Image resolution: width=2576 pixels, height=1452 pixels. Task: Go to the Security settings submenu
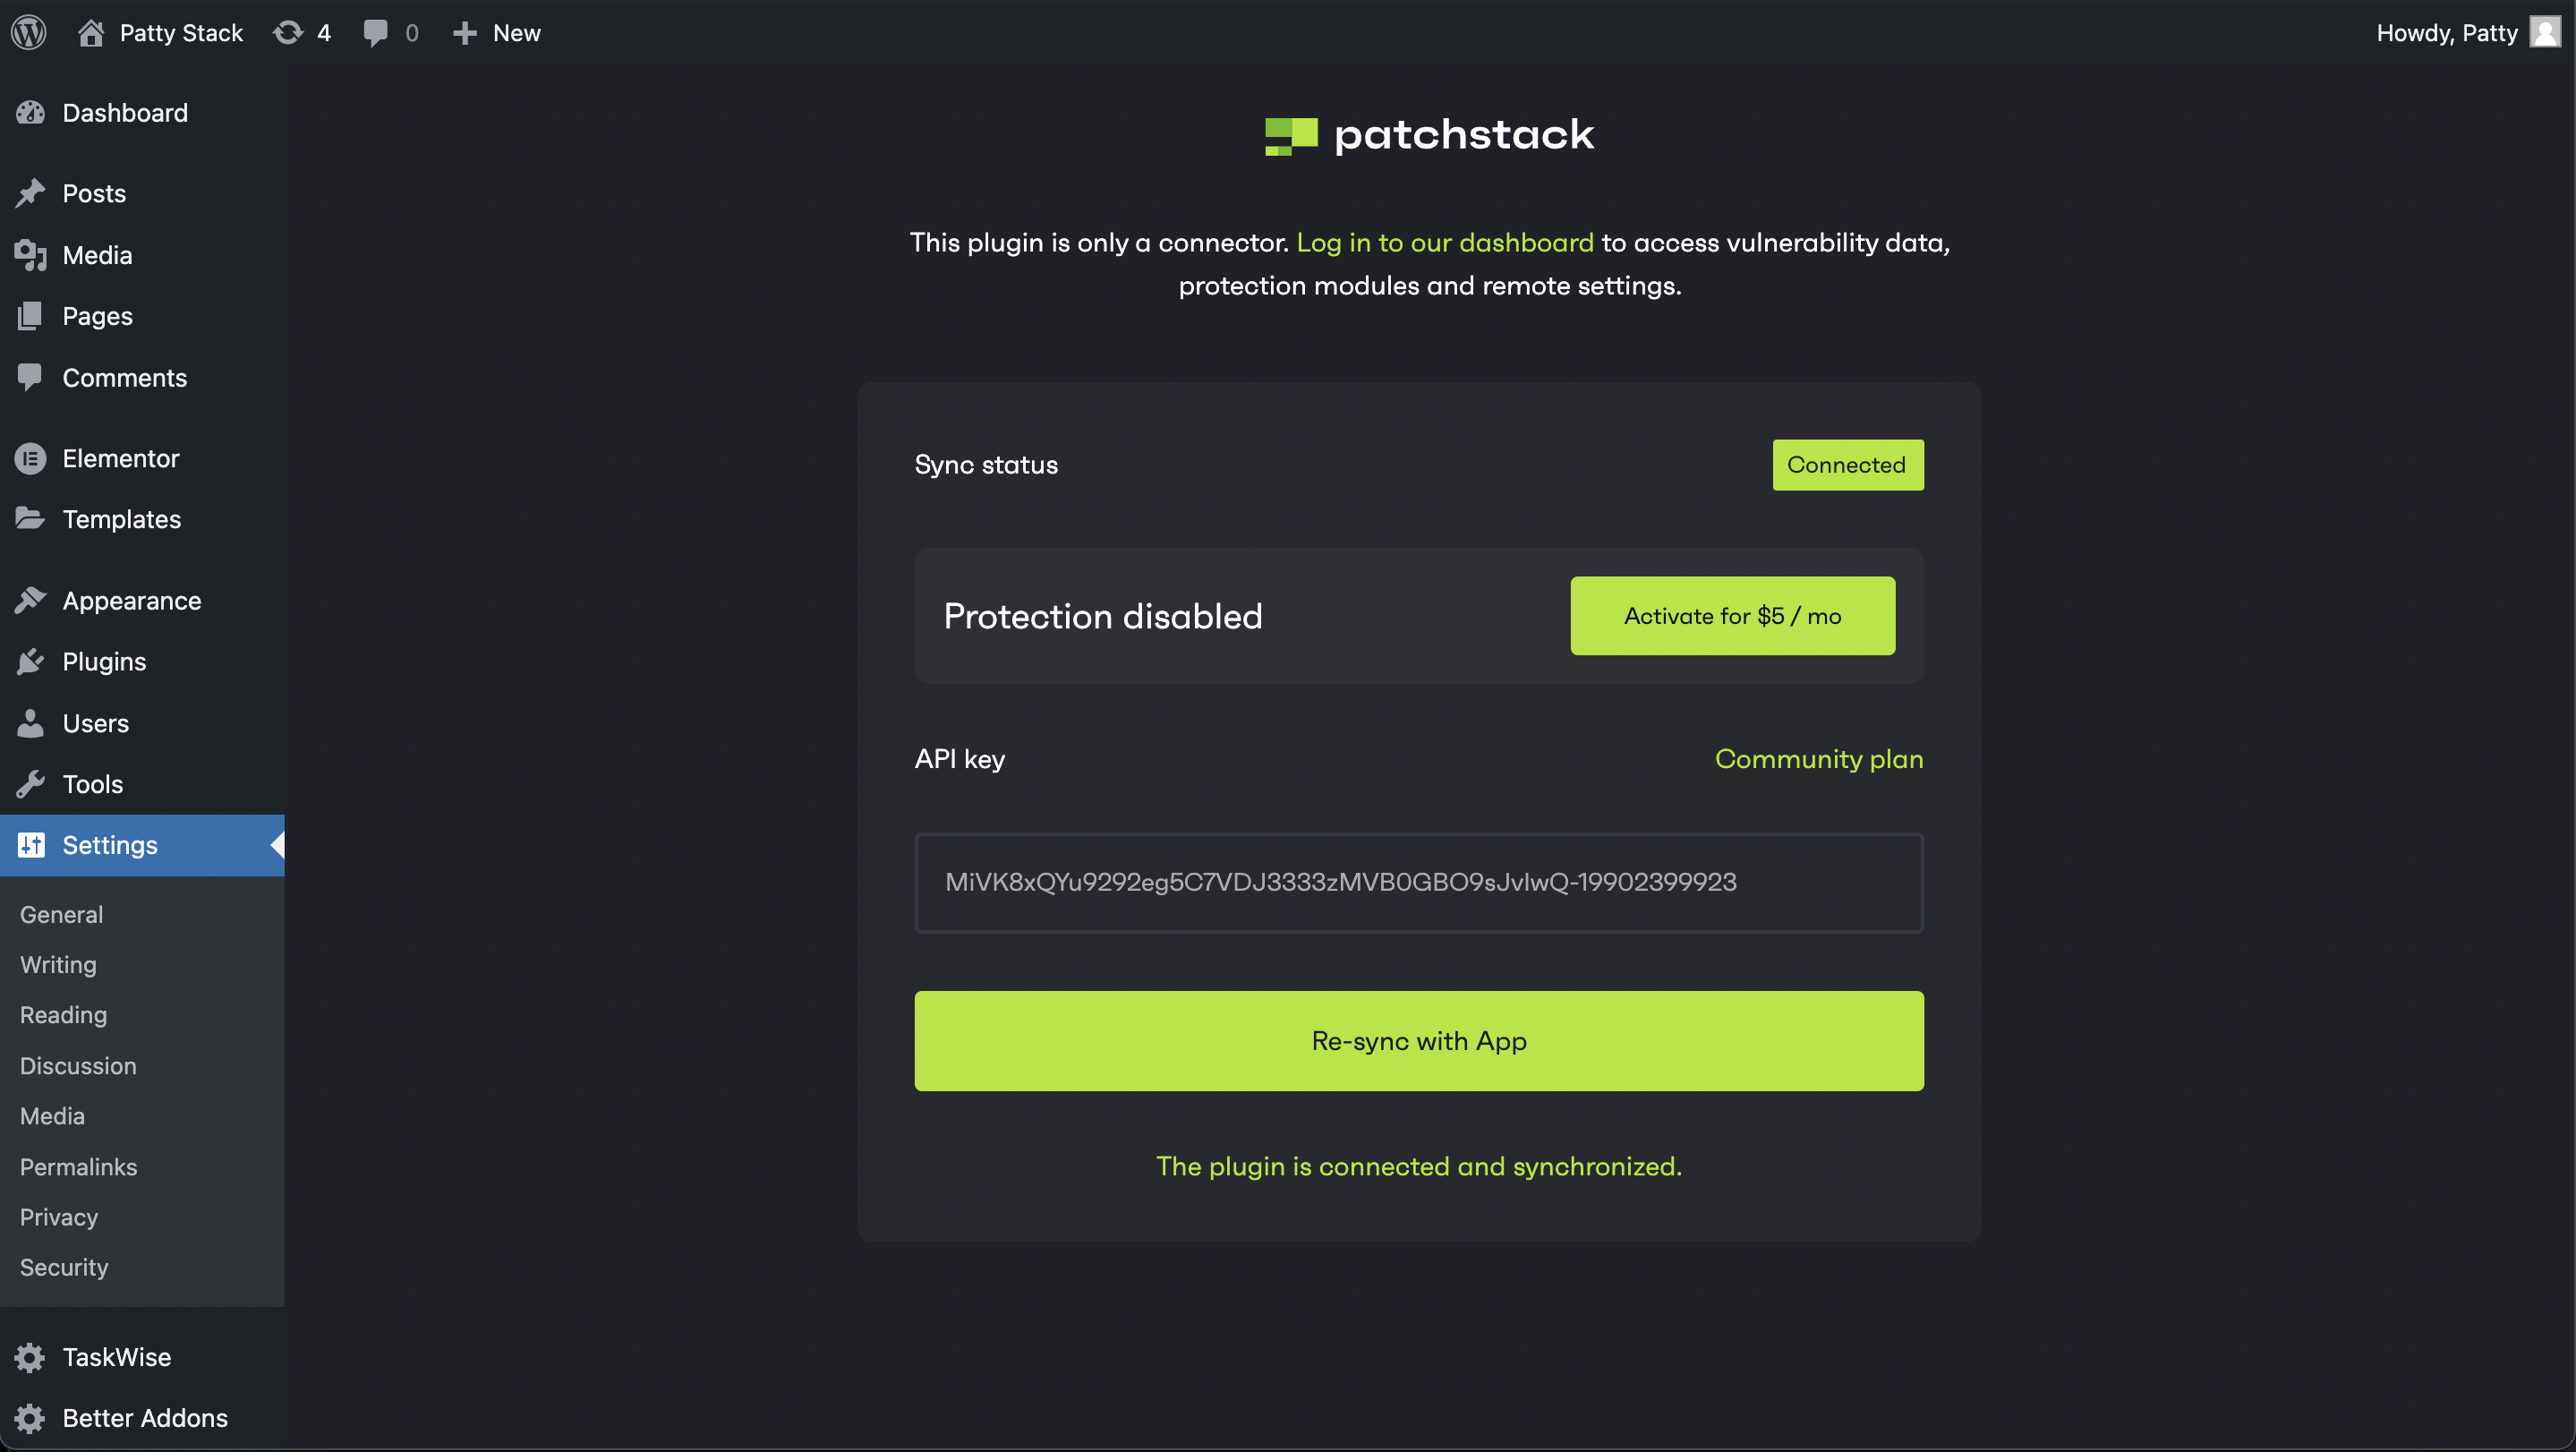(64, 1267)
